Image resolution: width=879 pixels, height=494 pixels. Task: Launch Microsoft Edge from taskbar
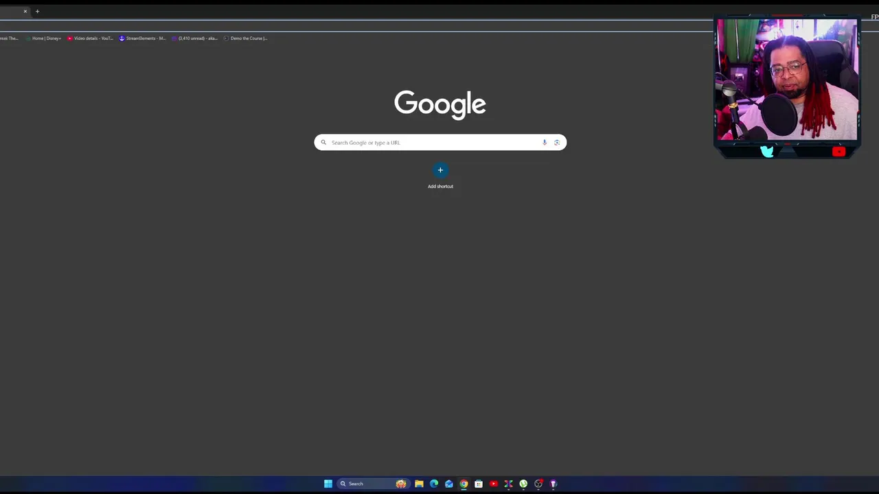tap(434, 484)
